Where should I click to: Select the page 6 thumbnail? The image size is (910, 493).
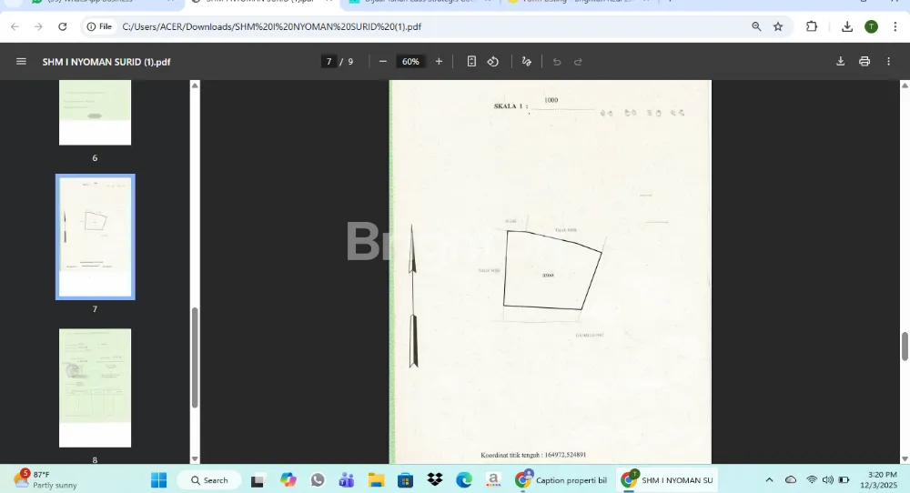click(x=95, y=112)
